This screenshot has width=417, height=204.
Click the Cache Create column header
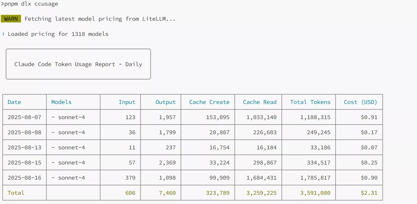tap(209, 102)
